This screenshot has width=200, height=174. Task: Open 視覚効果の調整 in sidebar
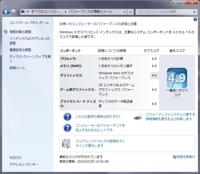(x=20, y=32)
